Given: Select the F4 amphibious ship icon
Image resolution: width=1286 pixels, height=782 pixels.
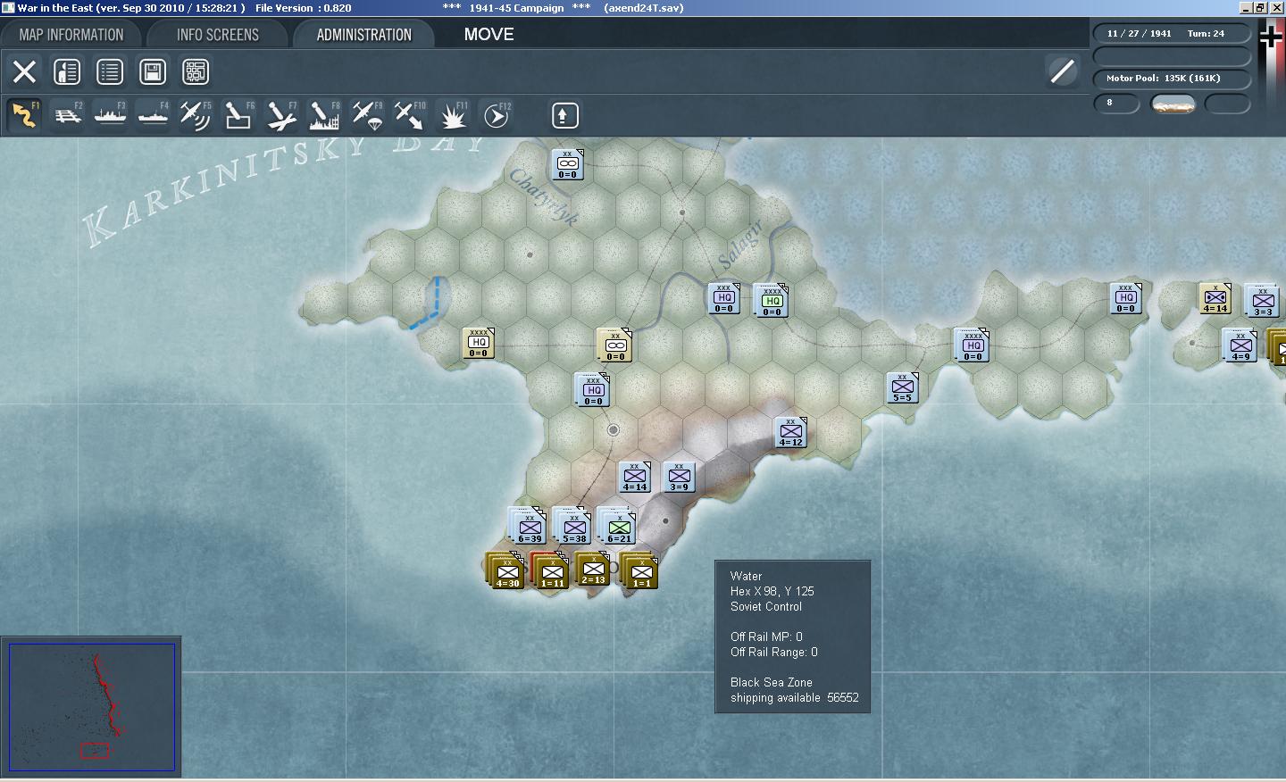Looking at the screenshot, I should 154,115.
